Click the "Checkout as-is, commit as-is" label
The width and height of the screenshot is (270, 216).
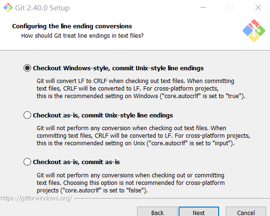[76, 162]
